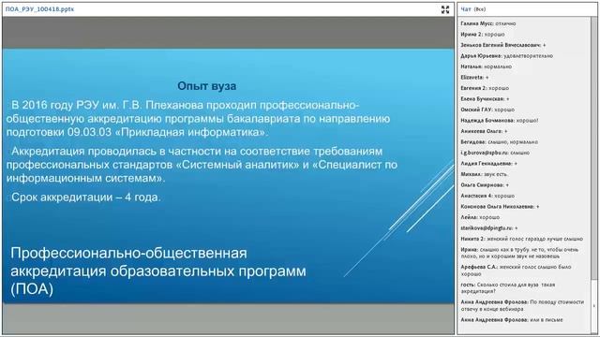
Task: Select гость question about accreditation cost
Action: click(508, 287)
